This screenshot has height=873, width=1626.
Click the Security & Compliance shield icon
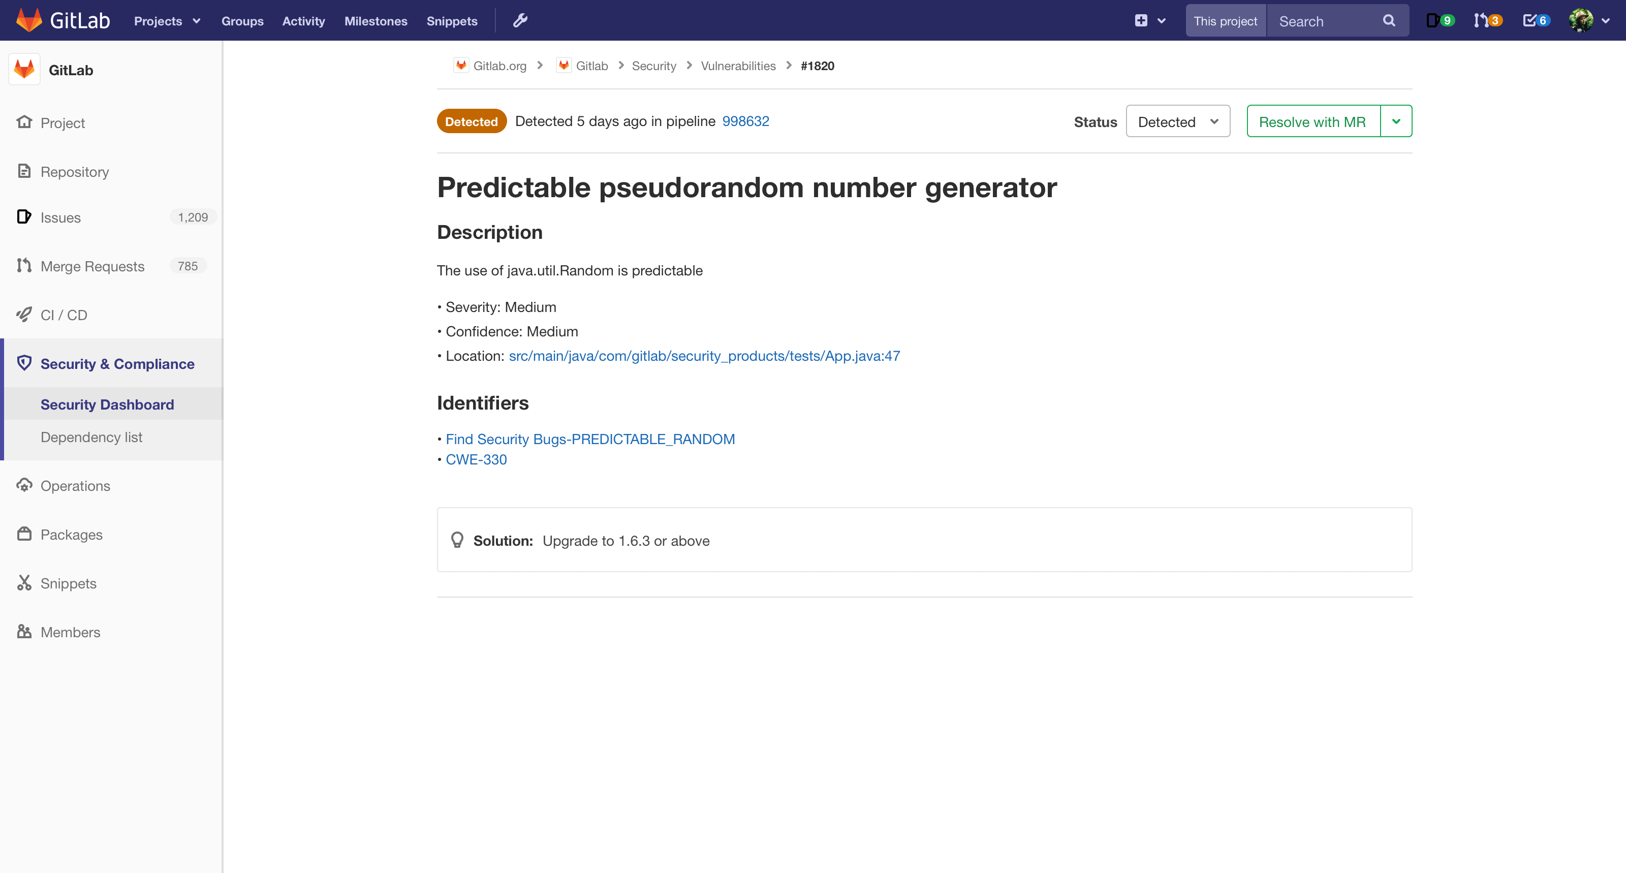26,362
